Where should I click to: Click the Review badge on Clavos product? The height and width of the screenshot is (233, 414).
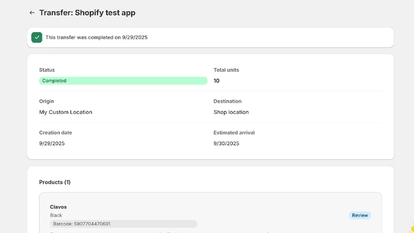click(360, 215)
